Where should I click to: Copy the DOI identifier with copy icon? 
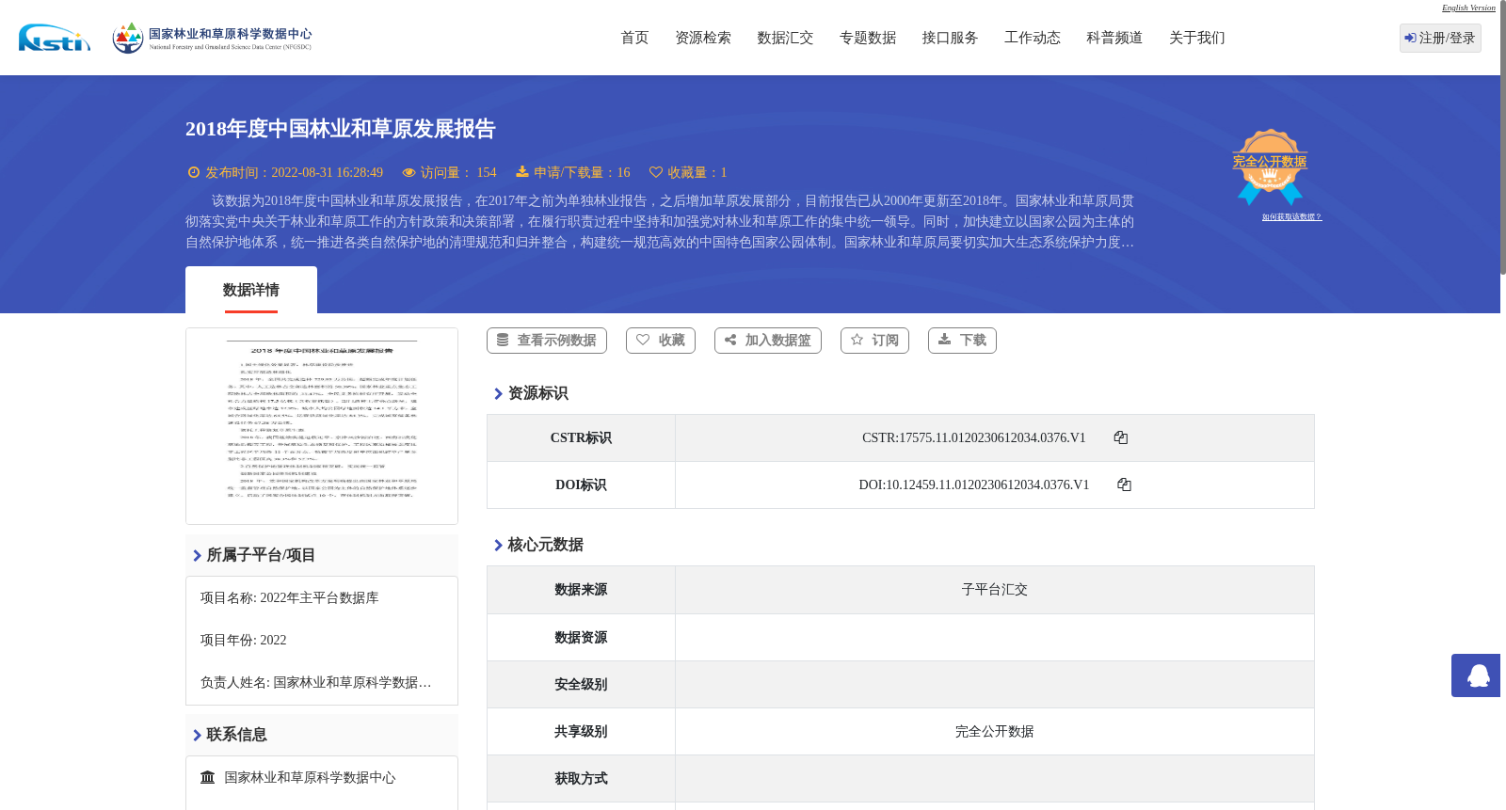tap(1124, 484)
